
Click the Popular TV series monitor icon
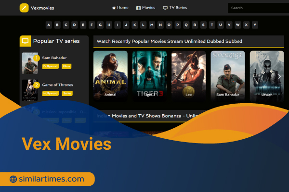point(25,41)
